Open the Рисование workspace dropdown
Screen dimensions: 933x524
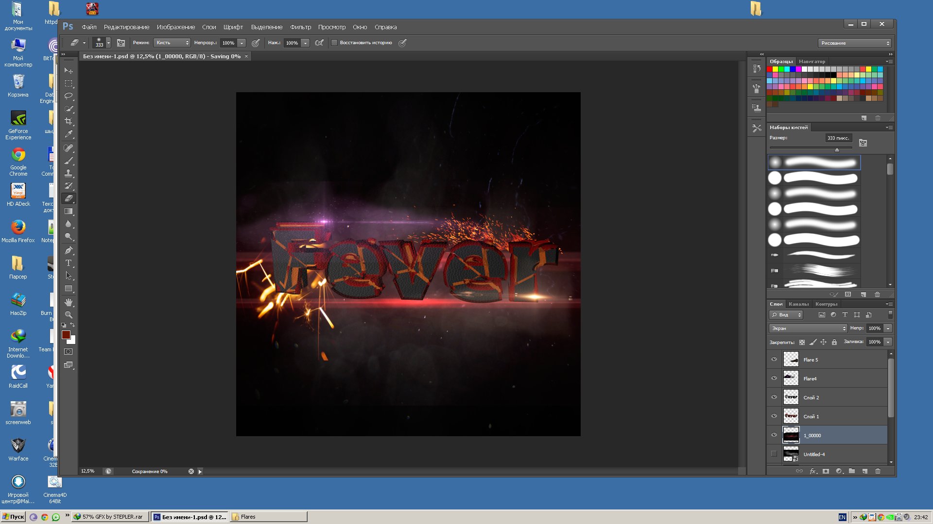click(x=855, y=43)
